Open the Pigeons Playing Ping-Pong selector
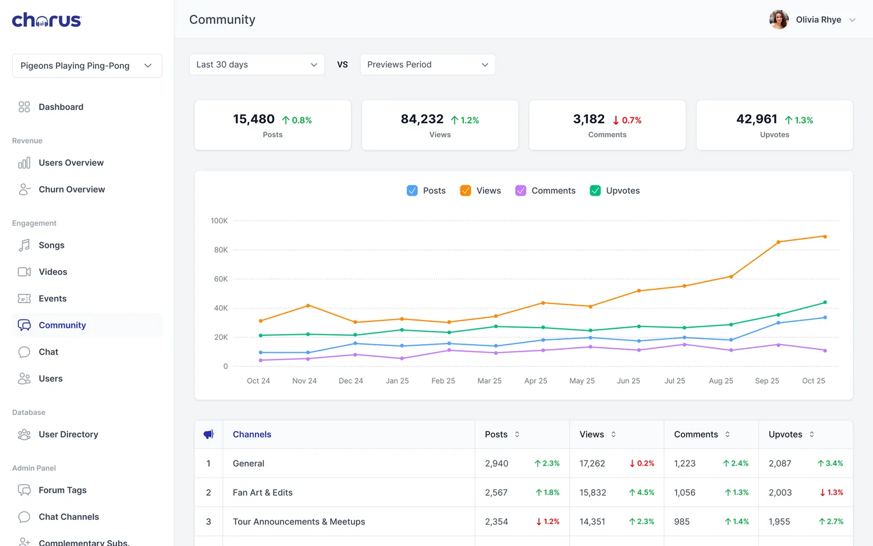 click(87, 66)
